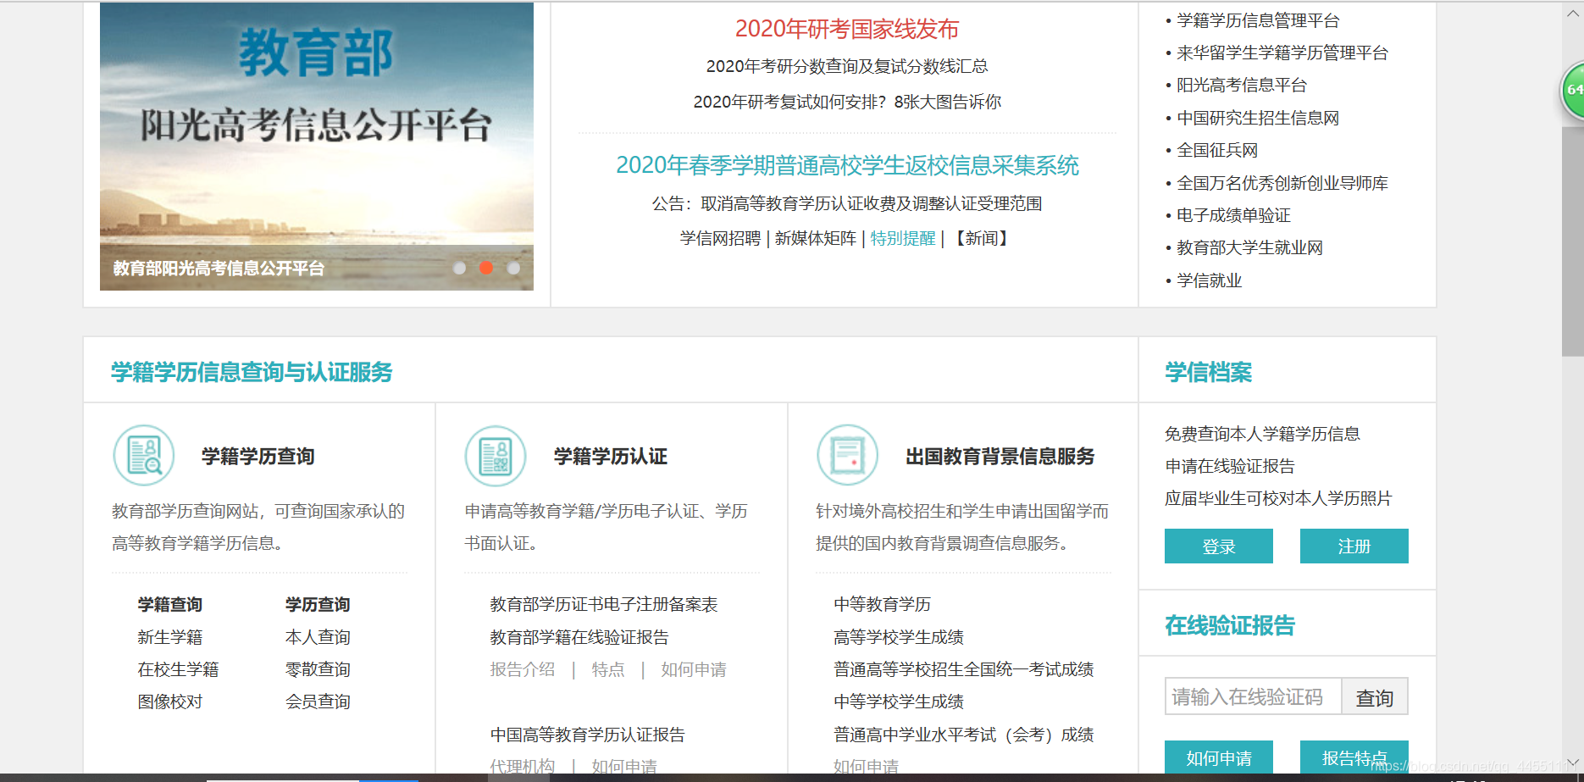The height and width of the screenshot is (782, 1584).
Task: Click 出国教育背景信息服务 title
Action: pyautogui.click(x=1000, y=457)
